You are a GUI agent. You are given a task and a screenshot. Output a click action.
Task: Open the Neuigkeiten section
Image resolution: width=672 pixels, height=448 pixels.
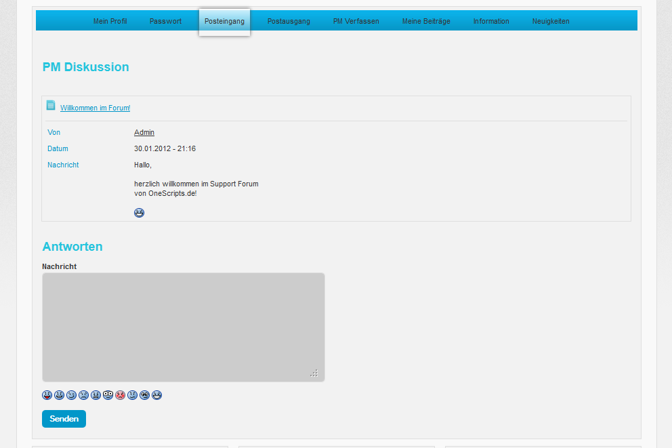pos(551,21)
